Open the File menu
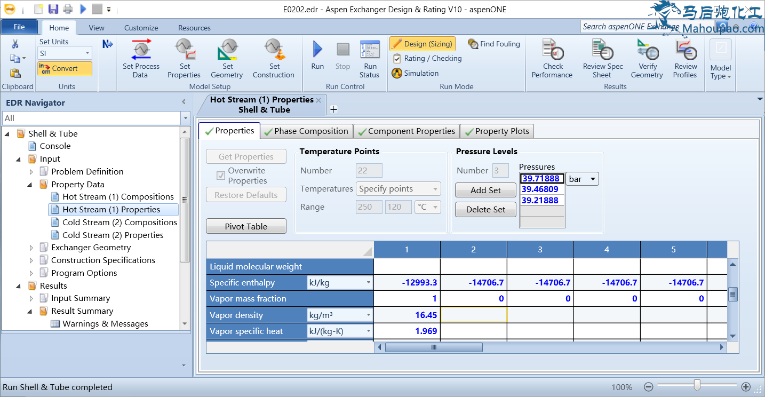 (19, 27)
